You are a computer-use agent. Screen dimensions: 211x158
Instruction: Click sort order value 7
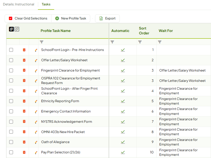152,122
